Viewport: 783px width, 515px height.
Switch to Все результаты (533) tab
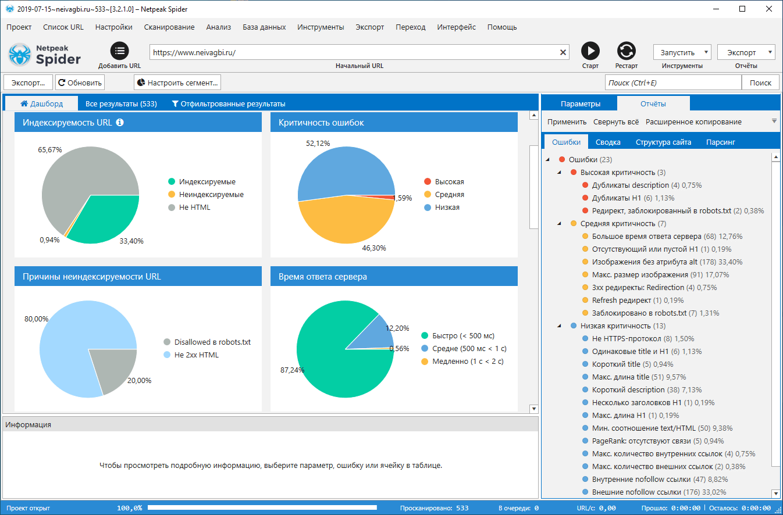pyautogui.click(x=121, y=104)
